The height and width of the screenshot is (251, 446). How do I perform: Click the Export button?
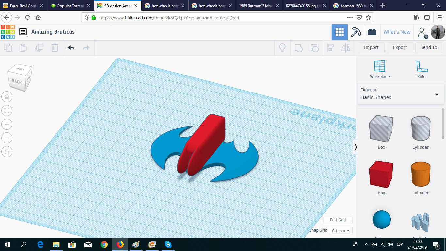(x=400, y=47)
